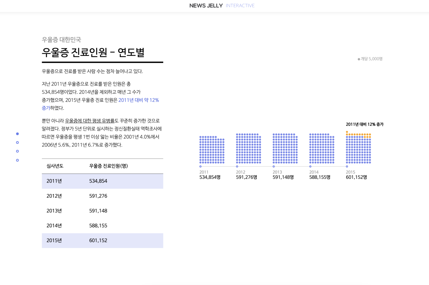Screen dimensions: 429x285
Task: Click the '2011년 대비 12% 증가' chart annotation
Action: 365,124
